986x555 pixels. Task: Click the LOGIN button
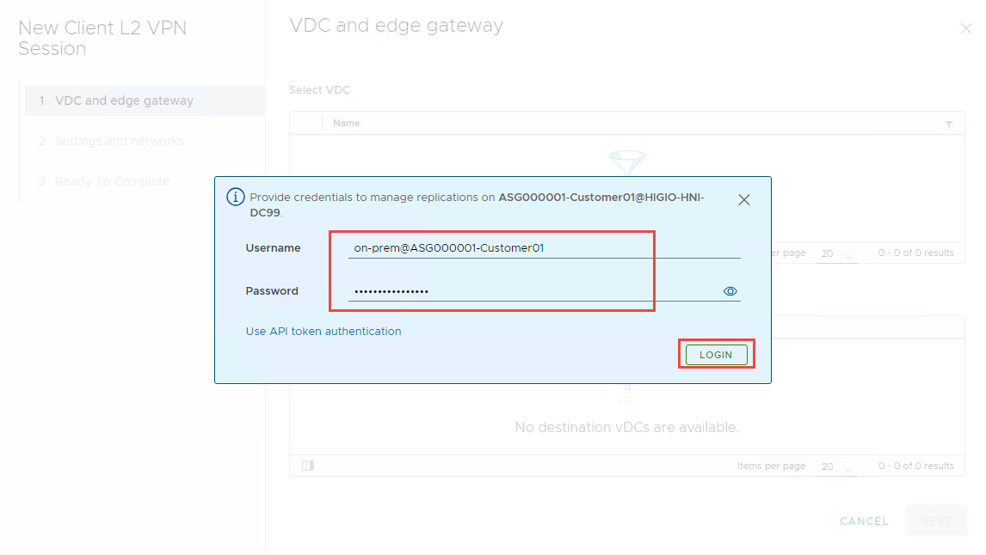(716, 355)
